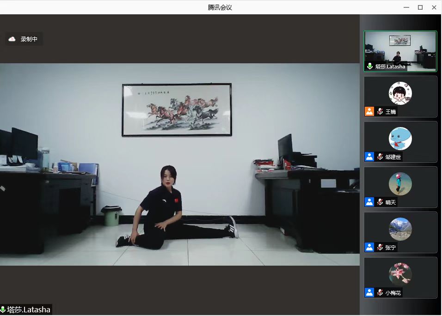Click the 录制中 recording status label
The height and width of the screenshot is (316, 442).
[x=29, y=39]
